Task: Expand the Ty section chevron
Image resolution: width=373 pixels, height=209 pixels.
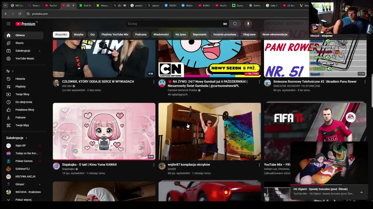Action: point(13,71)
